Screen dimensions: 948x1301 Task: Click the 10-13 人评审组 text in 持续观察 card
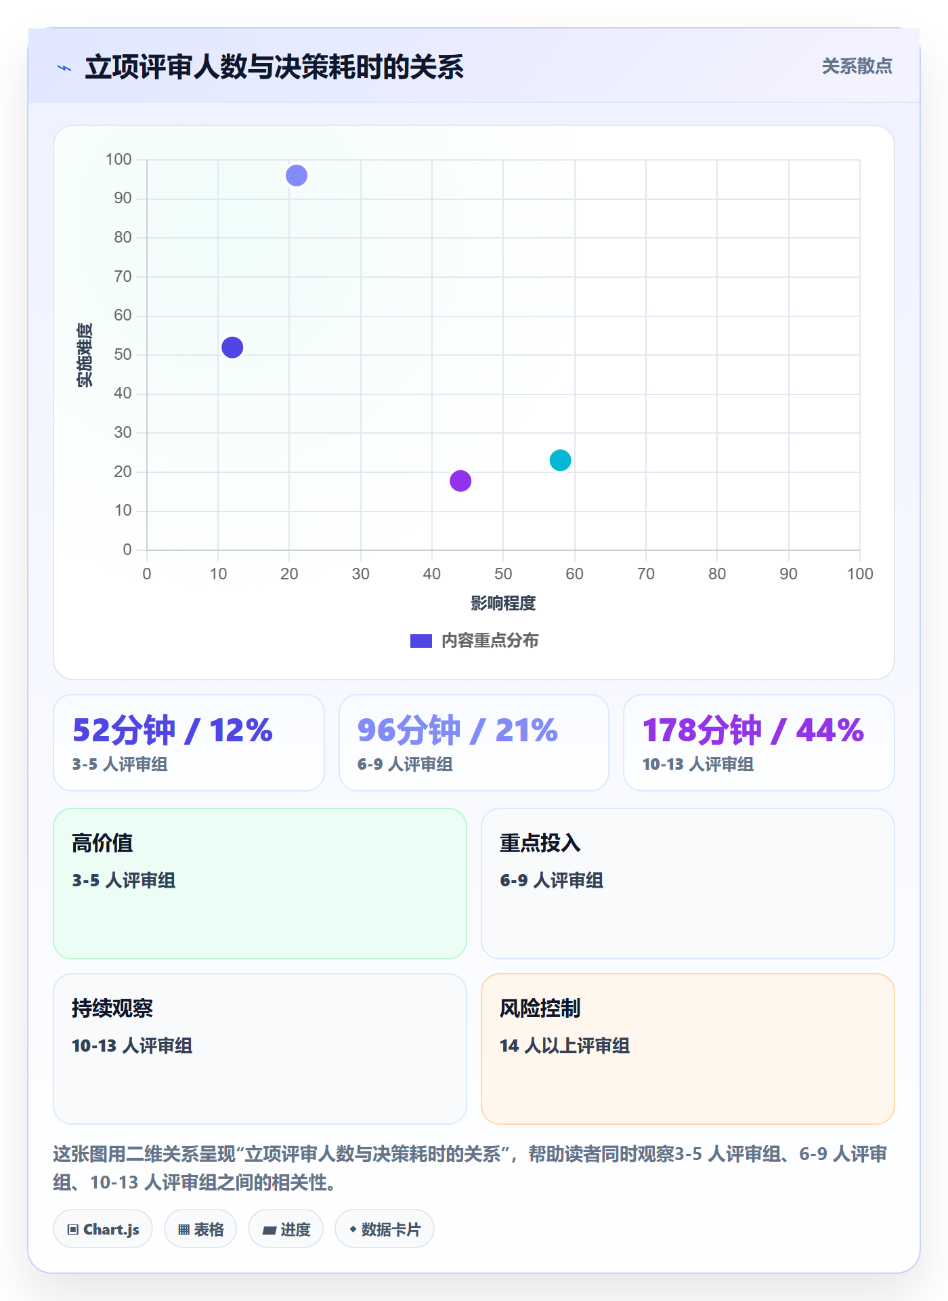point(132,1046)
